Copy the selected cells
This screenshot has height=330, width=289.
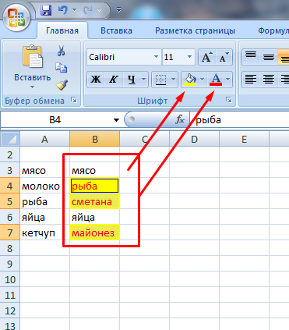coord(62,68)
